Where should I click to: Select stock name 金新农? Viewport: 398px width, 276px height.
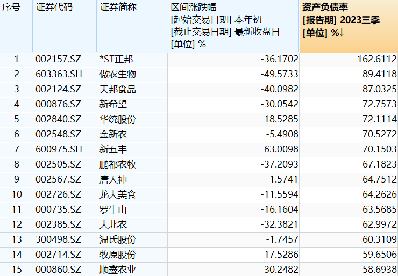(x=113, y=134)
